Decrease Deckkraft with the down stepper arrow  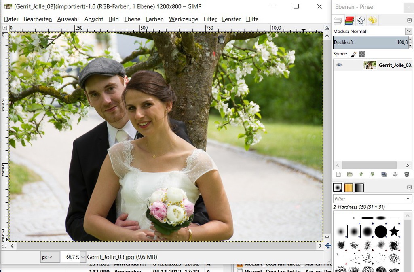point(410,45)
